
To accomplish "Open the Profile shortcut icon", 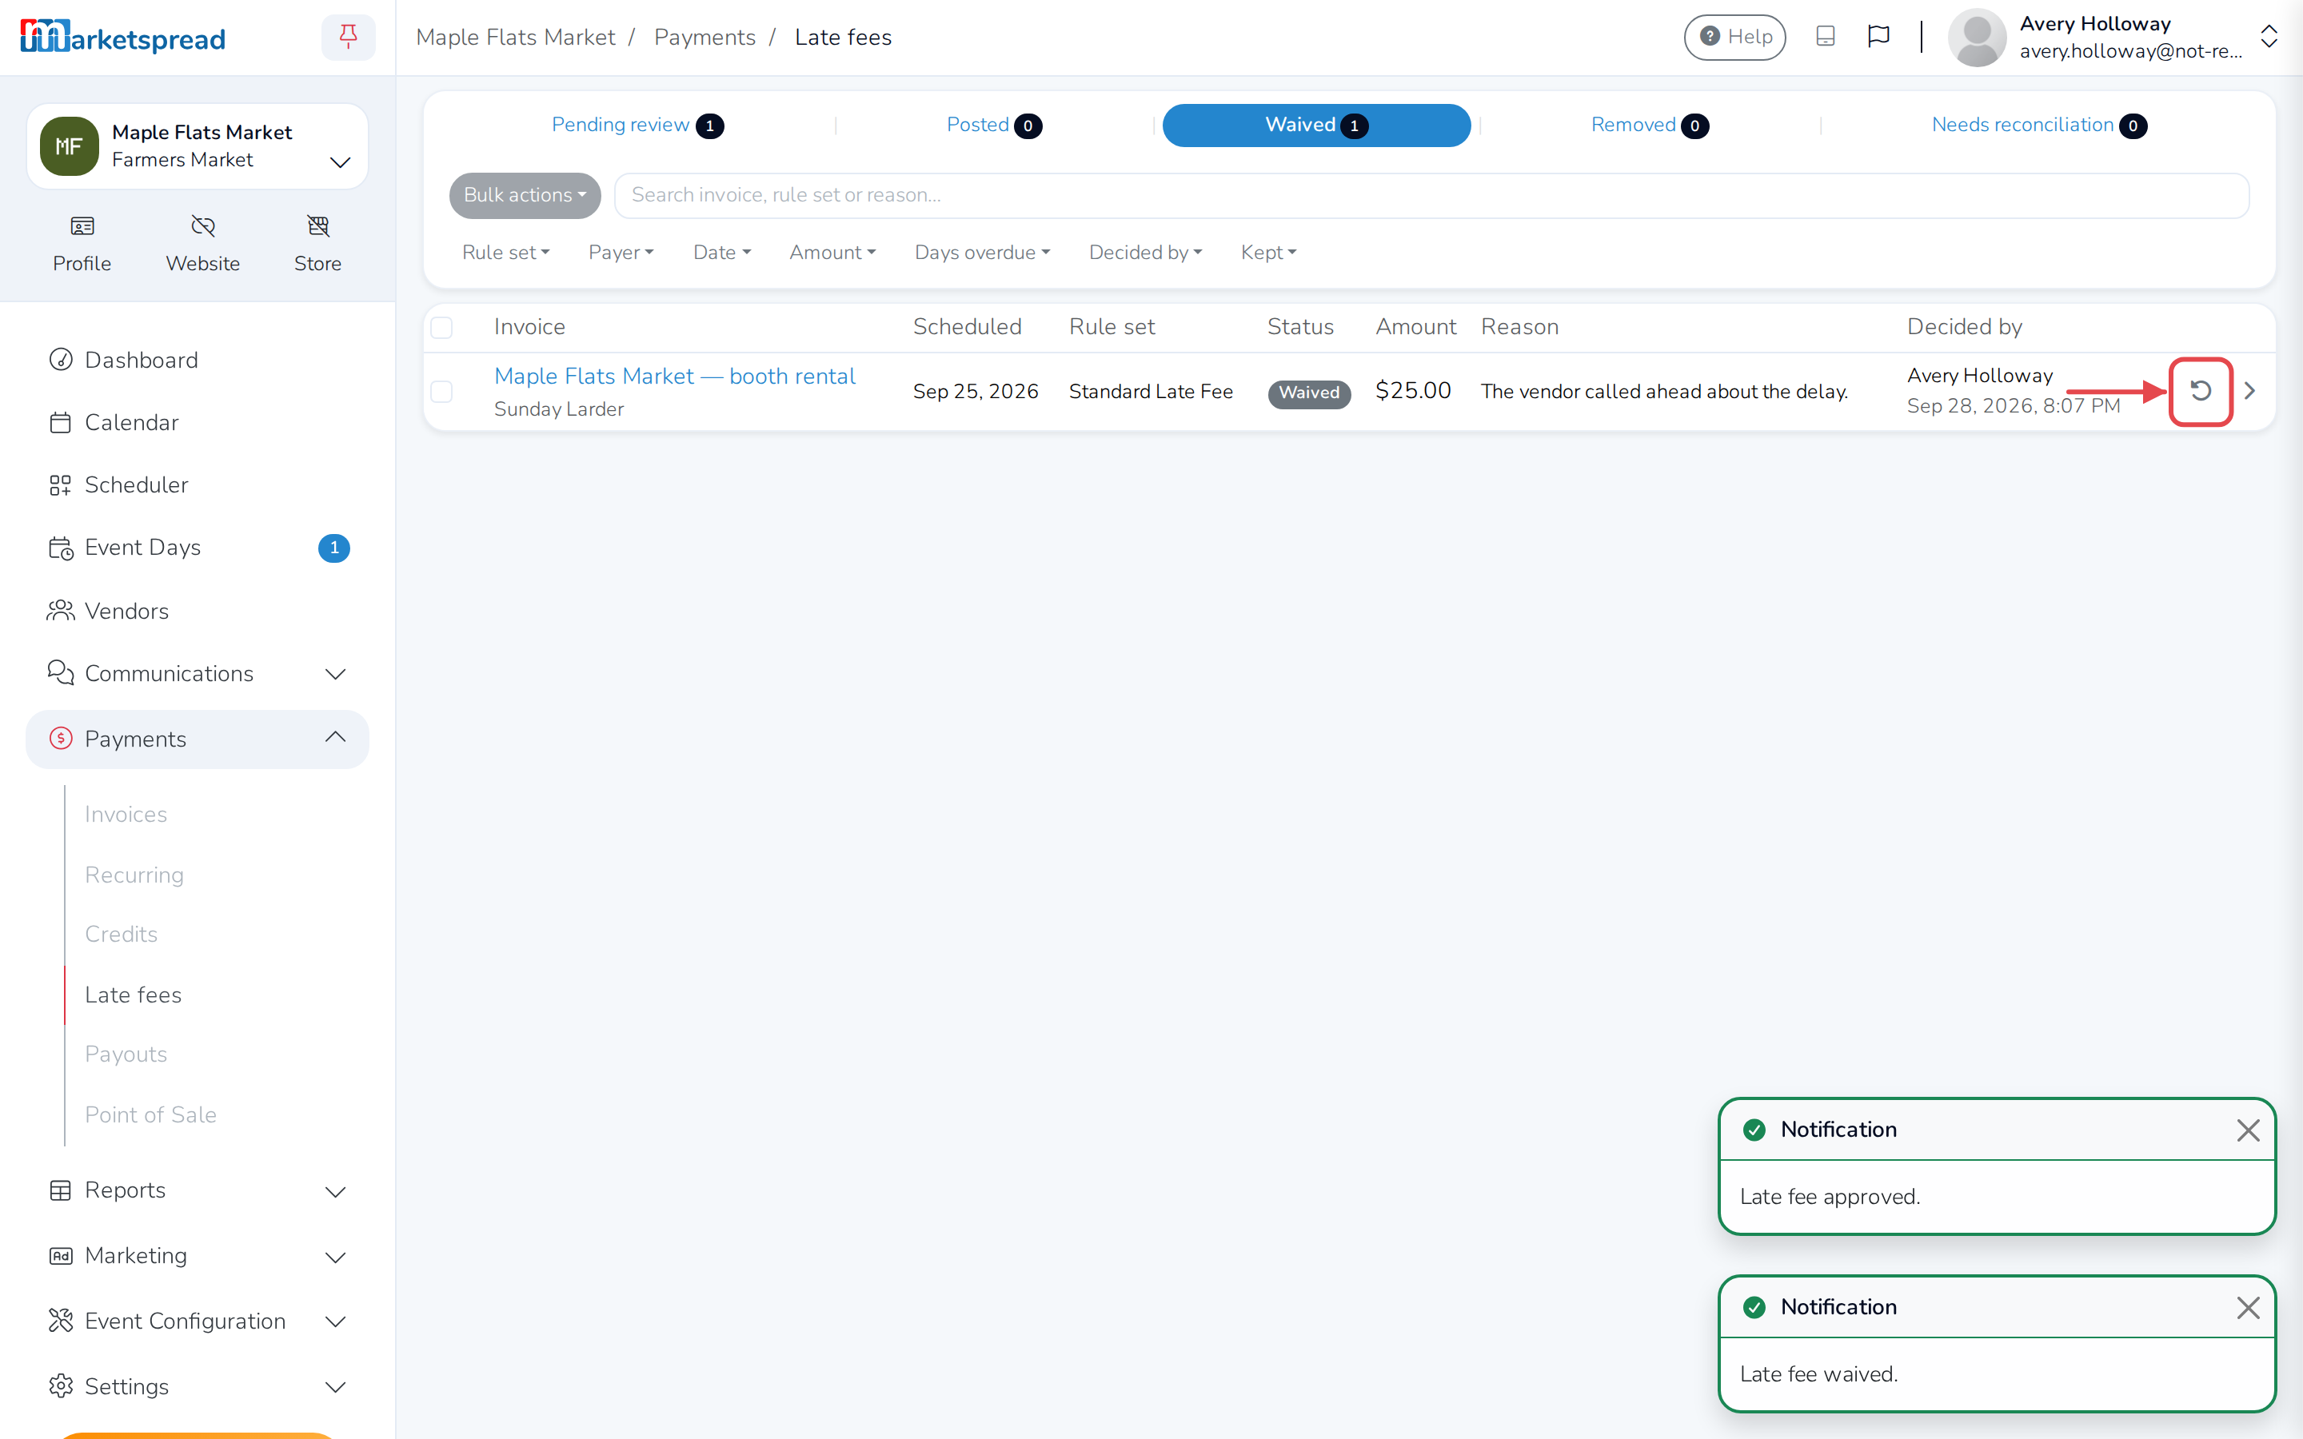I will click(x=82, y=244).
